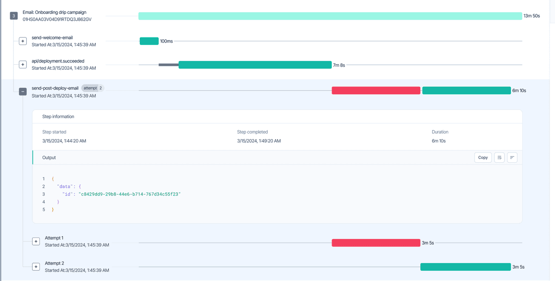Expand Attempt 1 details
This screenshot has width=555, height=281.
[36, 241]
